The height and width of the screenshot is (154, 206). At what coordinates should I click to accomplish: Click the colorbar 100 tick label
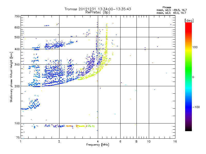click(x=195, y=47)
